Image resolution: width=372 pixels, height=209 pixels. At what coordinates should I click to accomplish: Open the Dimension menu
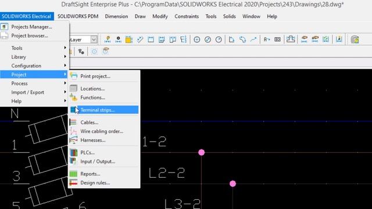pos(116,16)
